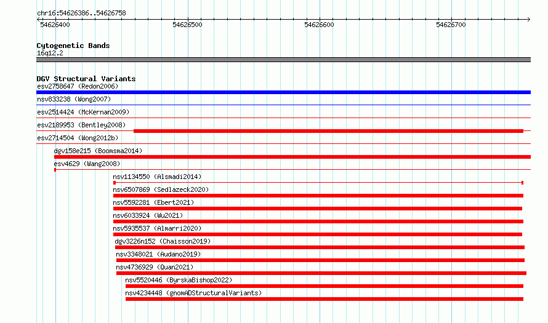The image size is (548, 323).
Task: Click the thin nsv1134550 Alsmadi2014 variant line
Action: tap(318, 183)
